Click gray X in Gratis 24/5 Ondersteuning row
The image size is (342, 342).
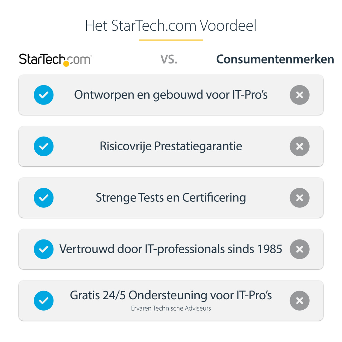click(300, 301)
